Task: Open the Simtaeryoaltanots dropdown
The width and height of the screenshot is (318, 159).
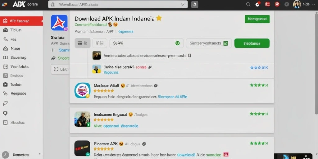Action: point(209,43)
